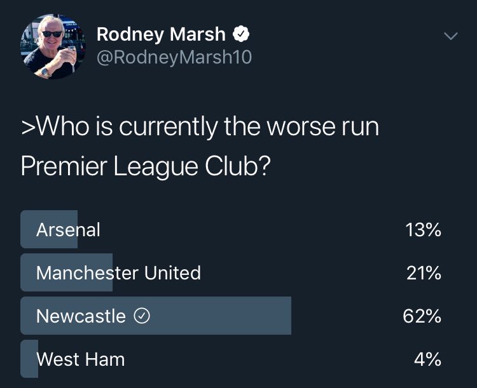
Task: Click the tweet question text
Action: pyautogui.click(x=200, y=146)
